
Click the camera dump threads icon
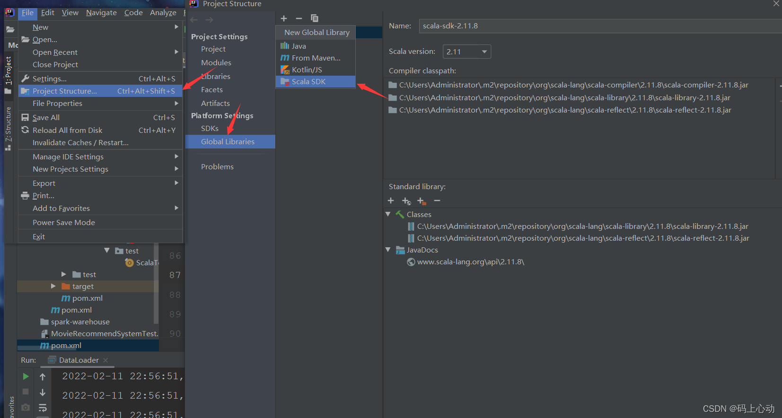tap(26, 407)
